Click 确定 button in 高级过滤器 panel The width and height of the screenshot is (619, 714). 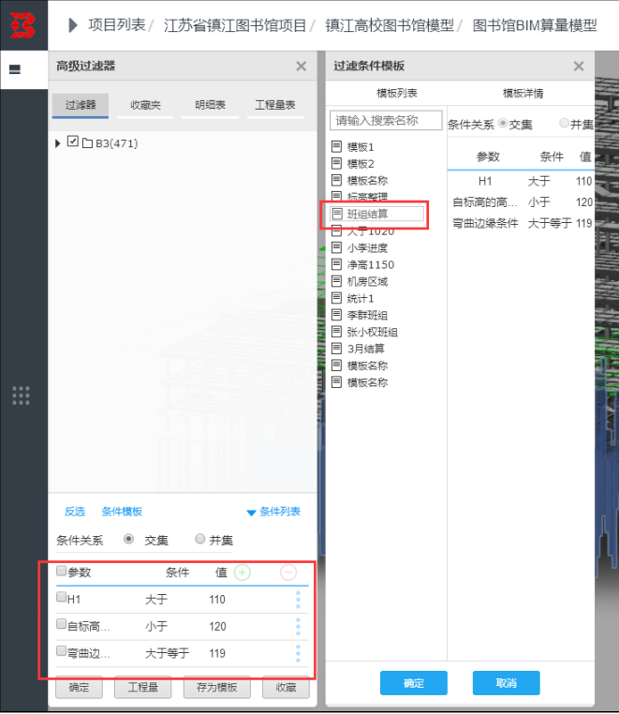tap(79, 687)
